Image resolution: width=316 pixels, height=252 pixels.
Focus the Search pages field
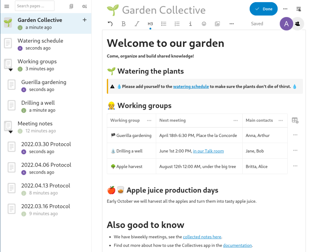[35, 6]
